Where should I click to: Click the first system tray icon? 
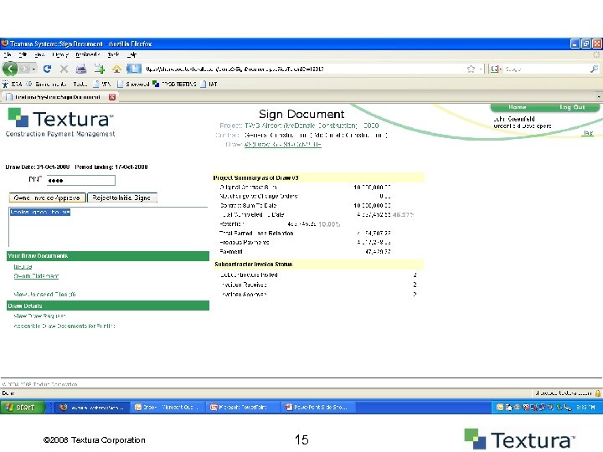pos(499,408)
